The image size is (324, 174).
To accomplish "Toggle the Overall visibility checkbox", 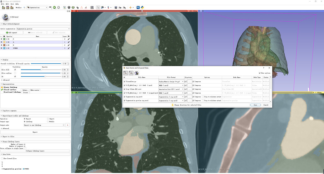I will click(17, 64).
